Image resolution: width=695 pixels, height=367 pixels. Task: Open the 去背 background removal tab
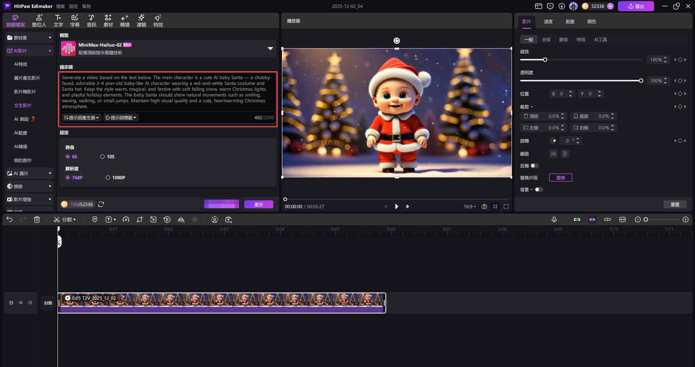click(x=546, y=40)
